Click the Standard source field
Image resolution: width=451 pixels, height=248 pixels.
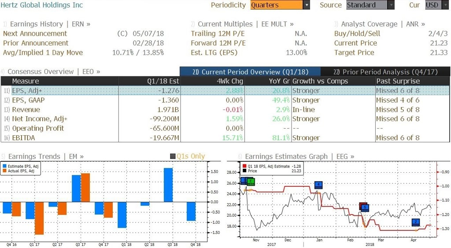(367, 5)
